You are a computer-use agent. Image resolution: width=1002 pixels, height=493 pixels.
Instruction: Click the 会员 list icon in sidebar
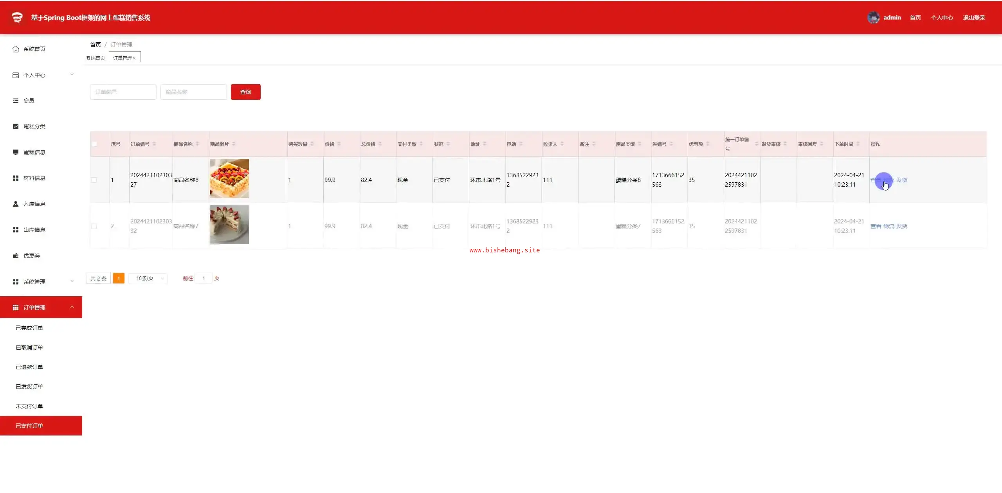point(16,101)
